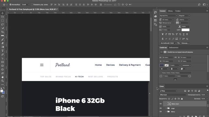This screenshot has width=209, height=117.
Task: Select the Hand tool
Action: coord(2,77)
